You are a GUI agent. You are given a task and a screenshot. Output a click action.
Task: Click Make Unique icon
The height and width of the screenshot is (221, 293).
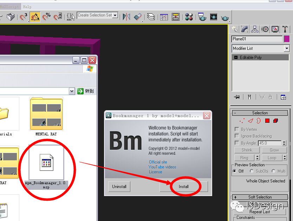(x=262, y=97)
